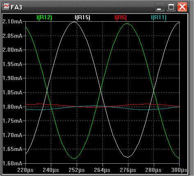Click the 228µs time axis label
This screenshot has height=176, width=194.
(25, 170)
